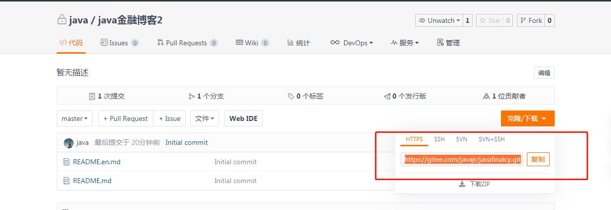
Task: Click the clone URL input field
Action: tap(462, 159)
